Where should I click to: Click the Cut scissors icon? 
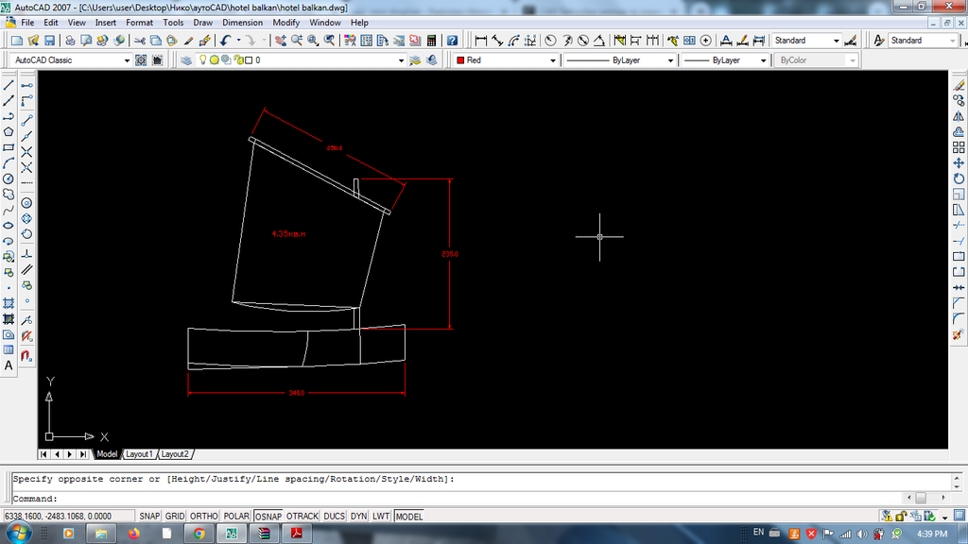[140, 41]
